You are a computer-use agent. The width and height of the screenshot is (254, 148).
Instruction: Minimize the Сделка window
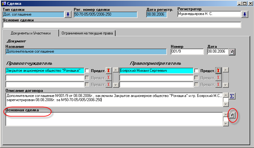(x=240, y=4)
